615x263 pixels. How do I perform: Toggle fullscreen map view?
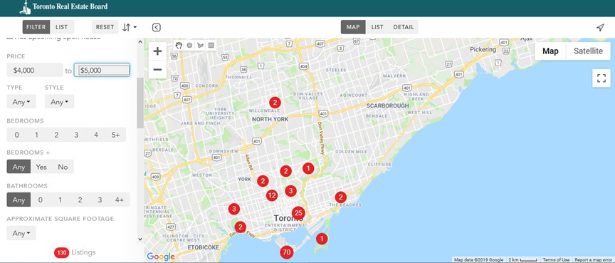coord(601,78)
